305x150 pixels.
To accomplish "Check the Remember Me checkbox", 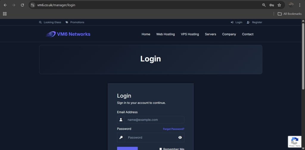I will click(161, 149).
